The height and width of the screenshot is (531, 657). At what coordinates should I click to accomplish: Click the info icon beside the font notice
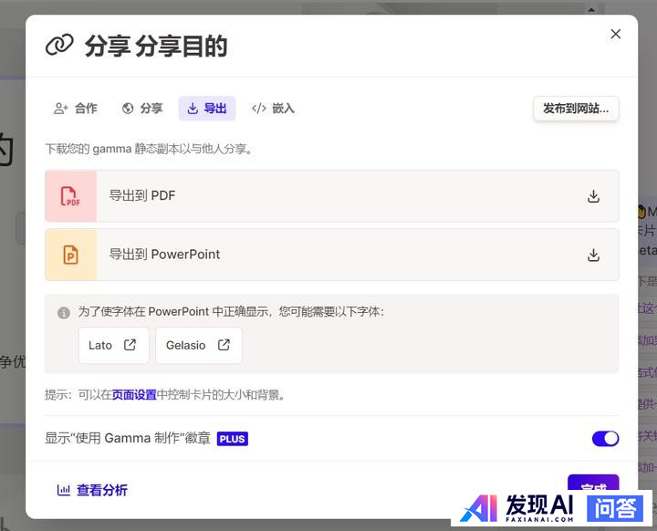tap(64, 313)
